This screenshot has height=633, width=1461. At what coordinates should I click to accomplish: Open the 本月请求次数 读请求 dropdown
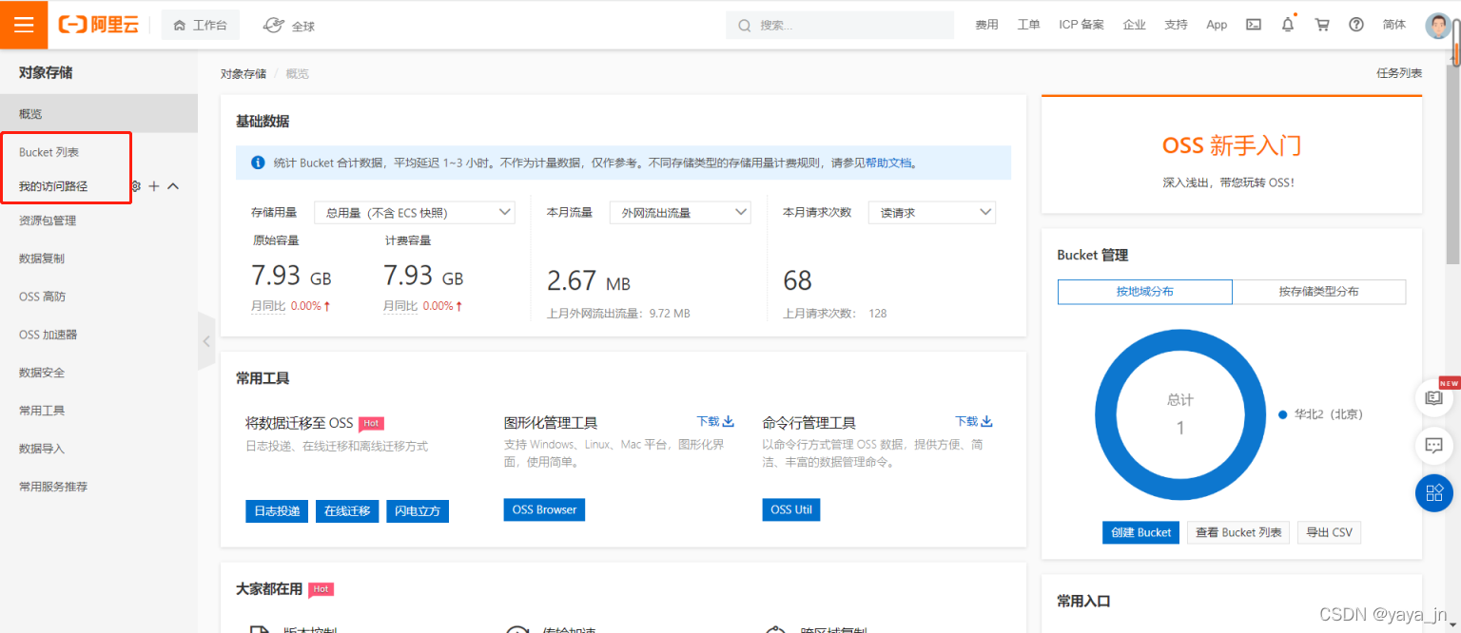pyautogui.click(x=932, y=213)
